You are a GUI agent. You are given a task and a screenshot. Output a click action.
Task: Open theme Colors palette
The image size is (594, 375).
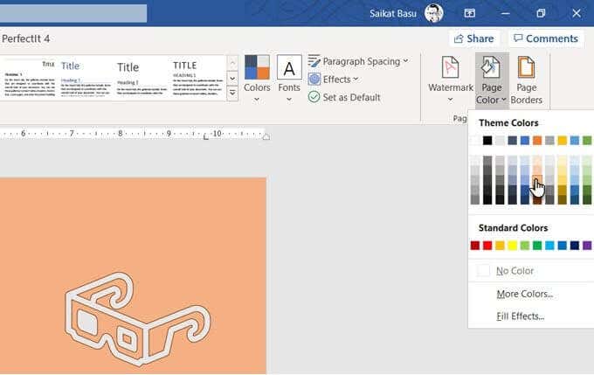click(x=257, y=80)
